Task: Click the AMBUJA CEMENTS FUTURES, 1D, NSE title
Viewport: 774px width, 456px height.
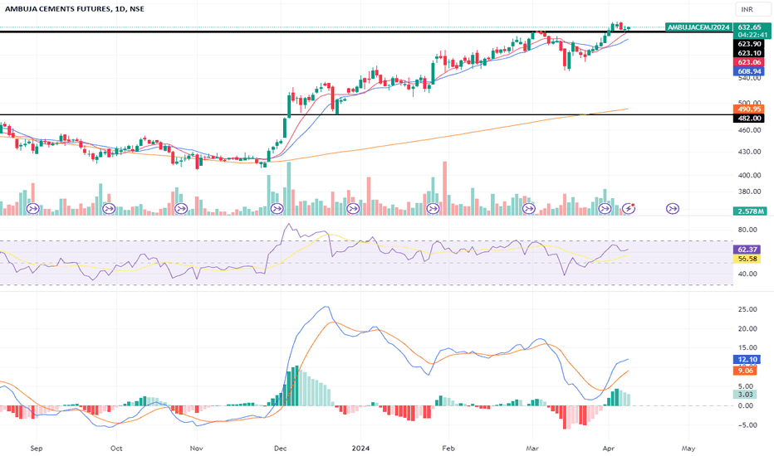Action: [75, 9]
